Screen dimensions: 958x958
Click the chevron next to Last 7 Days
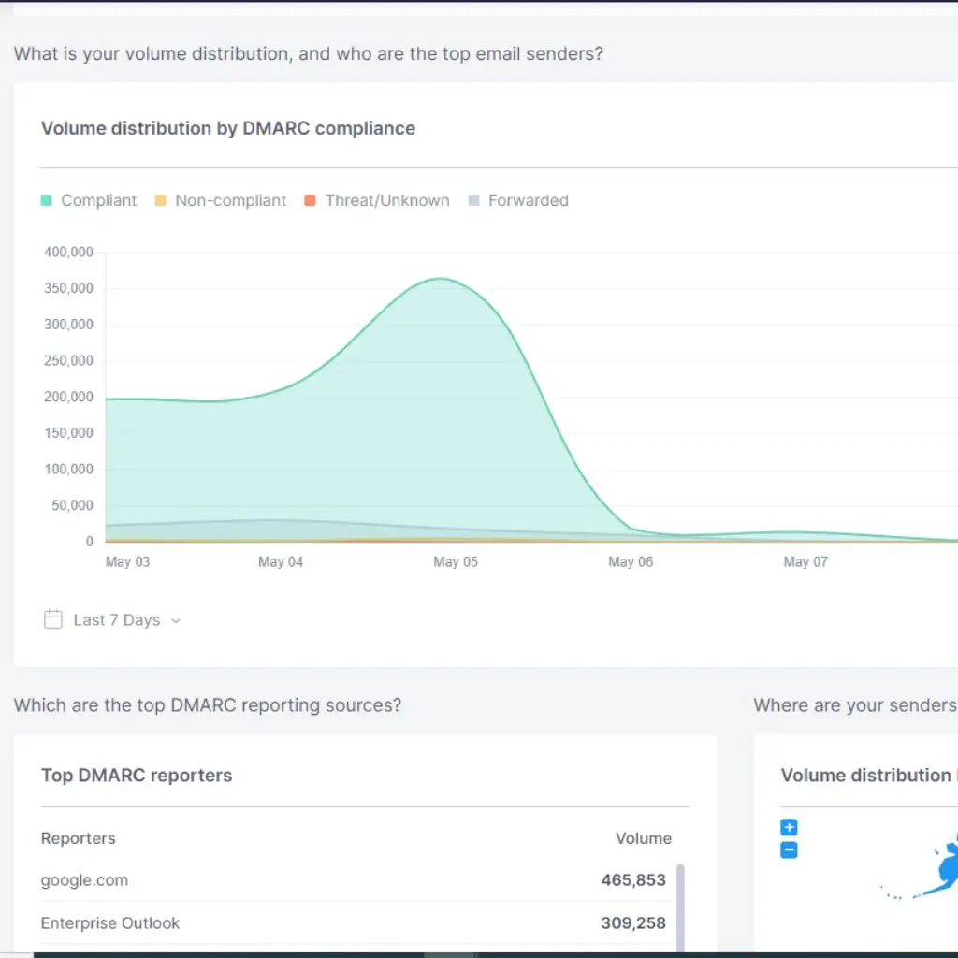176,620
